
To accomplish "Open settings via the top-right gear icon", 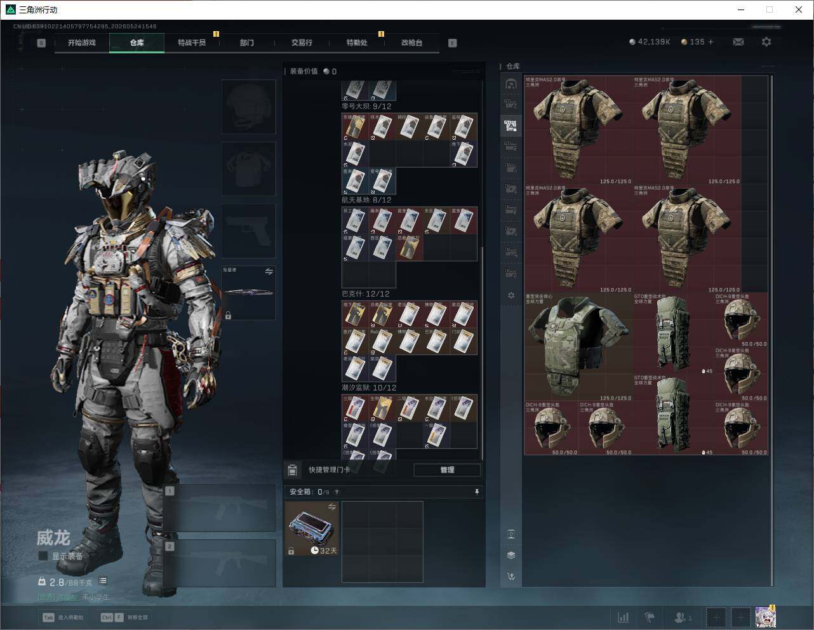I will (x=766, y=42).
